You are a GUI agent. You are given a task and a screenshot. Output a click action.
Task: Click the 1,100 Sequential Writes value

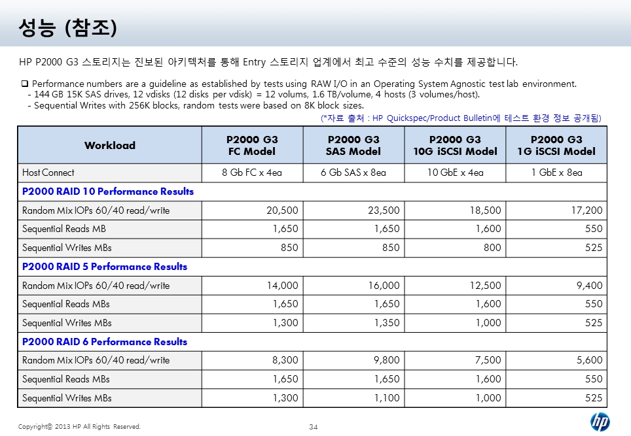pos(387,398)
